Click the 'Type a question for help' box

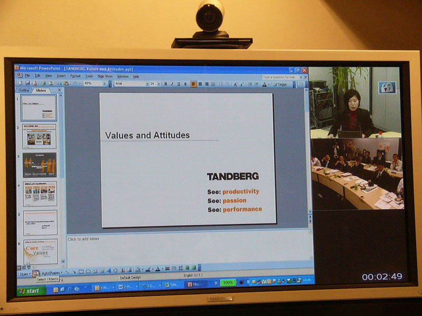click(280, 77)
